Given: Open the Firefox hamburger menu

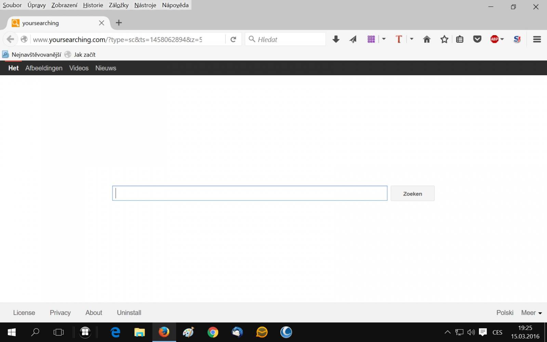Looking at the screenshot, I should (537, 39).
